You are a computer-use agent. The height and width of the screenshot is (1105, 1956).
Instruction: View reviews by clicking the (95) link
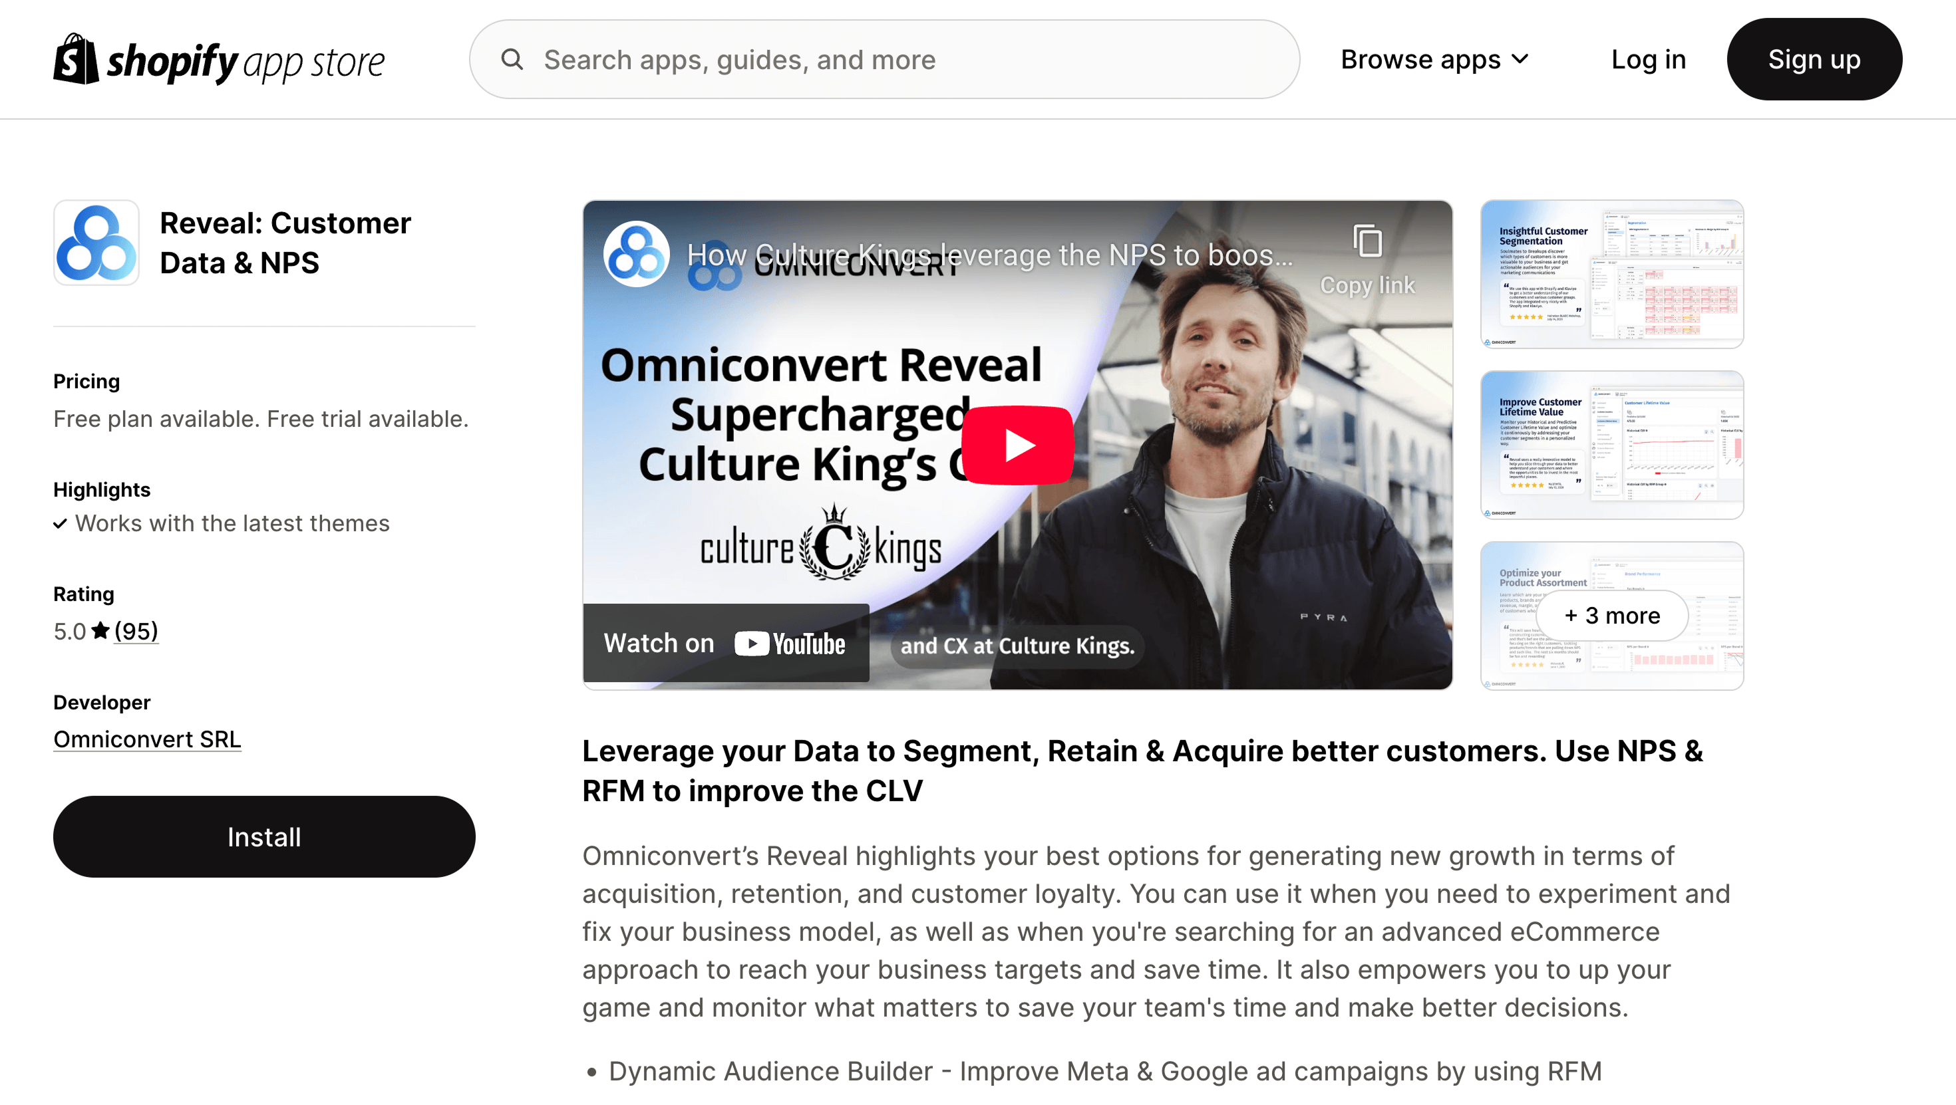point(135,630)
